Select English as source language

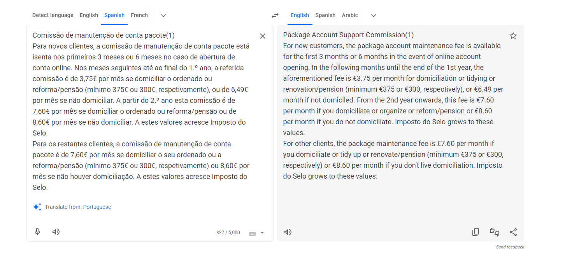click(x=89, y=15)
